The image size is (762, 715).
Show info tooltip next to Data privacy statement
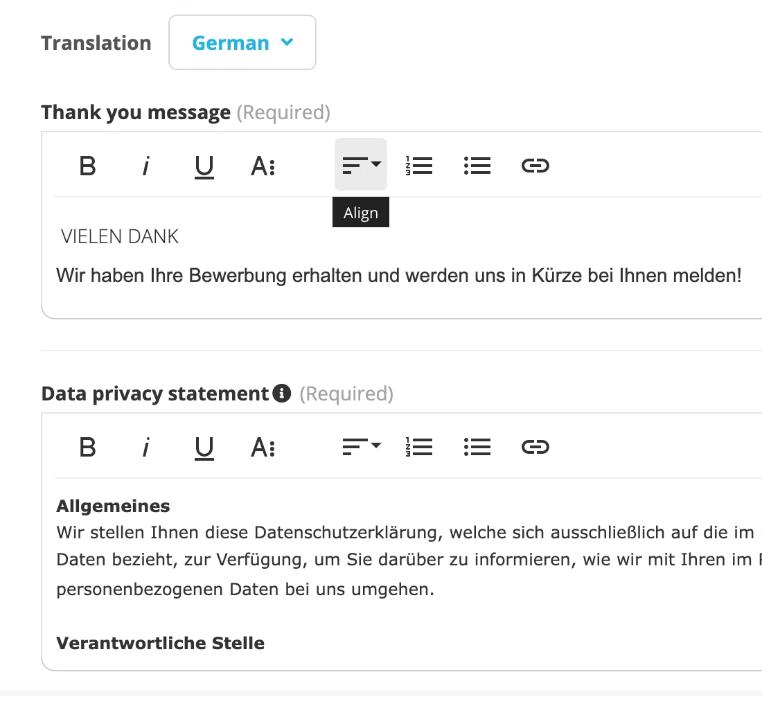[x=282, y=394]
